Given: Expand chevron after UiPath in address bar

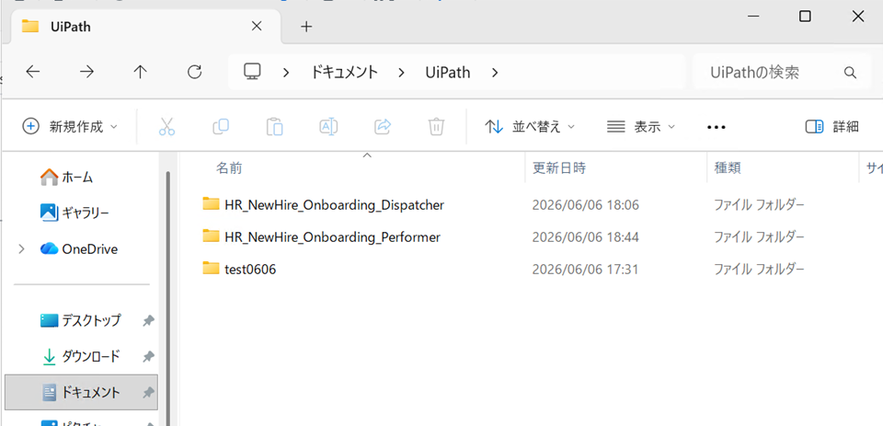Looking at the screenshot, I should tap(495, 72).
